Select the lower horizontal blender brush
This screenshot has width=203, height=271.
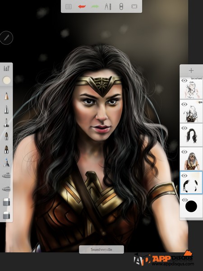[x=6, y=189]
